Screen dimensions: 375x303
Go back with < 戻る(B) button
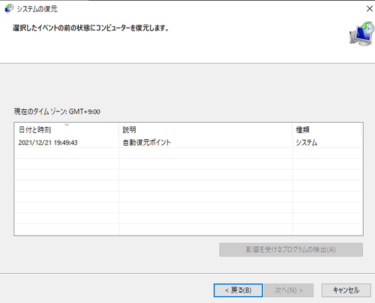point(238,290)
